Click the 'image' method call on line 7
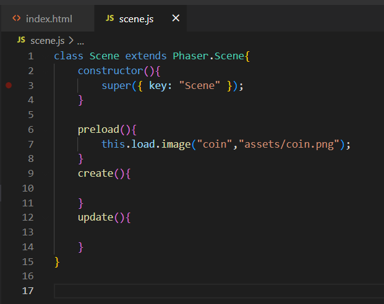The height and width of the screenshot is (304, 384). click(x=176, y=145)
